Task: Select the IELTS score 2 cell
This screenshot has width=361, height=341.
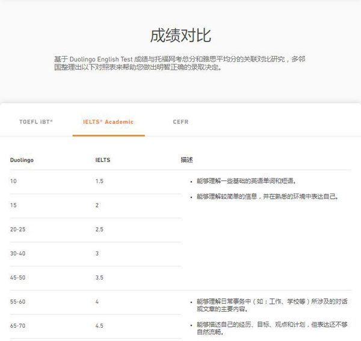Action: [97, 205]
